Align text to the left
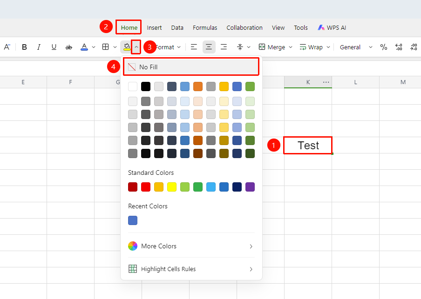421x299 pixels. [194, 47]
